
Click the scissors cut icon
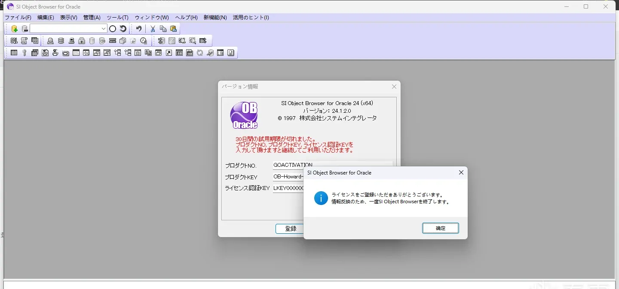(153, 29)
